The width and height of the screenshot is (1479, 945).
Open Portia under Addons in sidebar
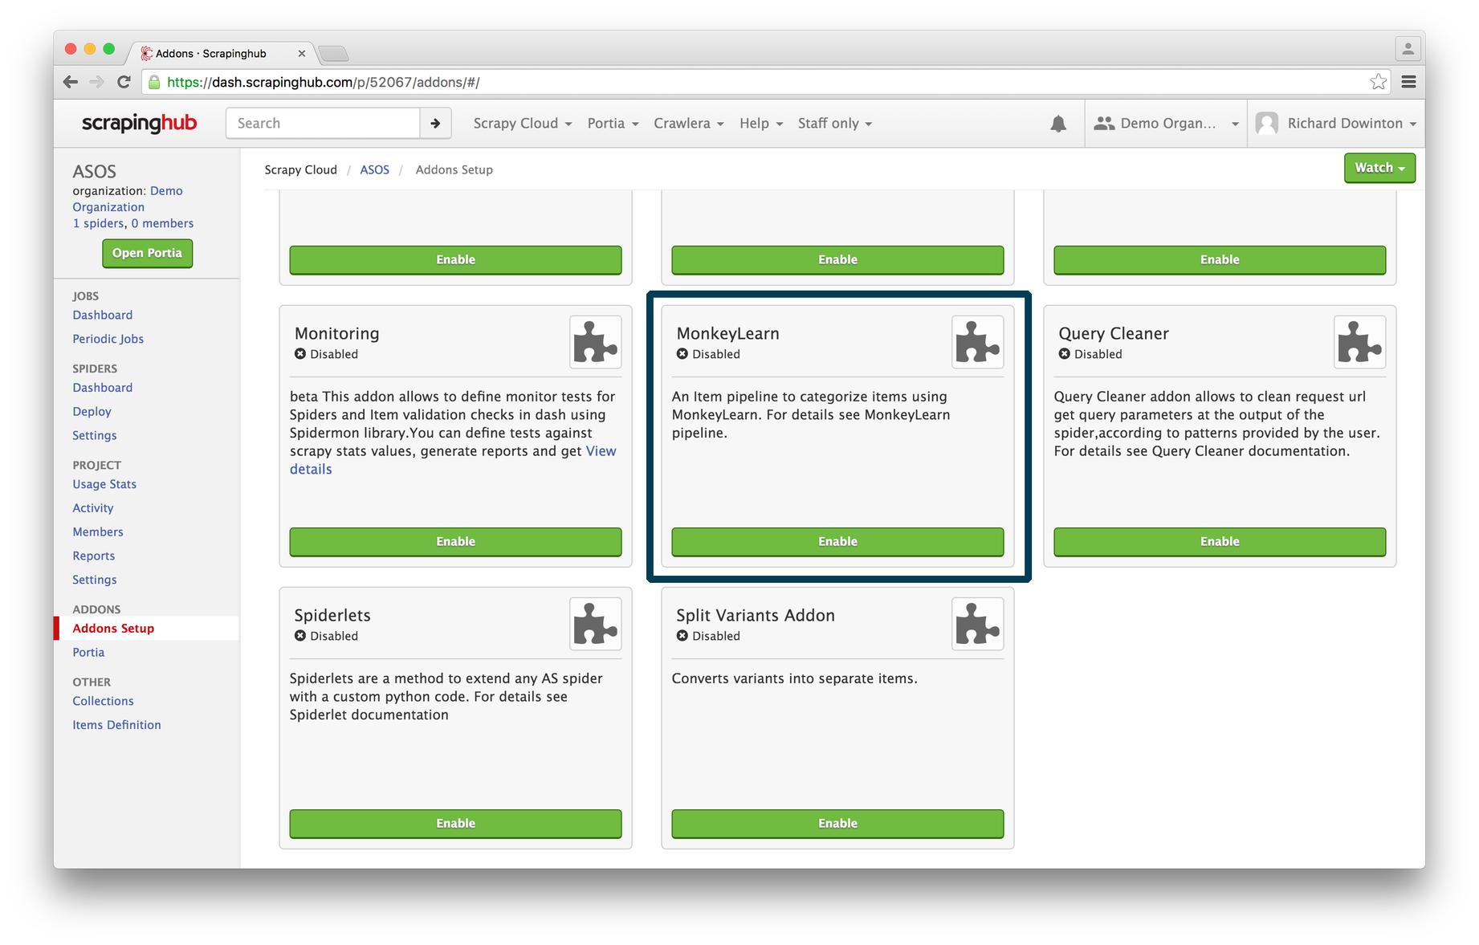pyautogui.click(x=88, y=653)
